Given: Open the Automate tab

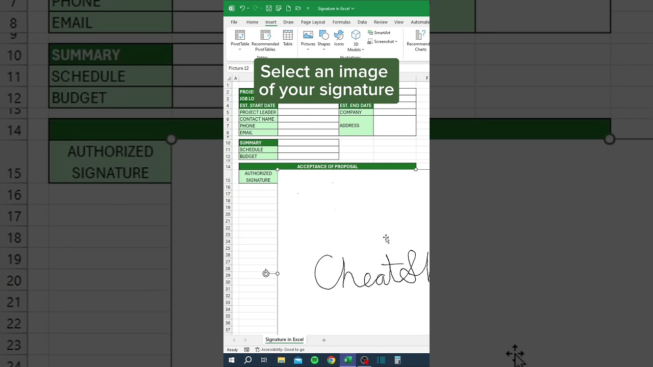Looking at the screenshot, I should [x=420, y=22].
